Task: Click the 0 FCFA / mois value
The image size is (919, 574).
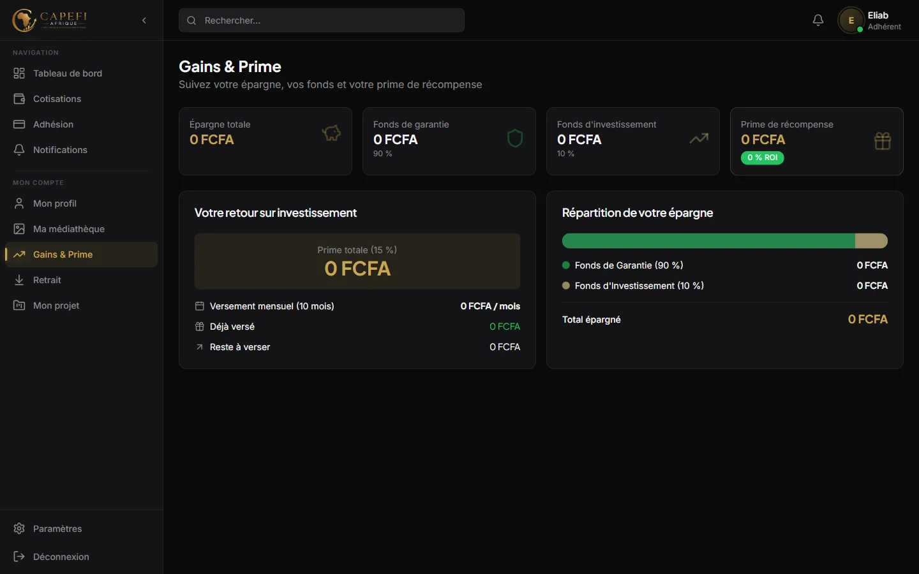Action: [x=490, y=306]
